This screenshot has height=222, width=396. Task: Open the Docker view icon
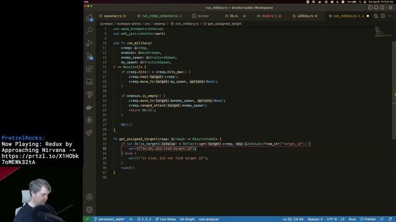click(89, 107)
